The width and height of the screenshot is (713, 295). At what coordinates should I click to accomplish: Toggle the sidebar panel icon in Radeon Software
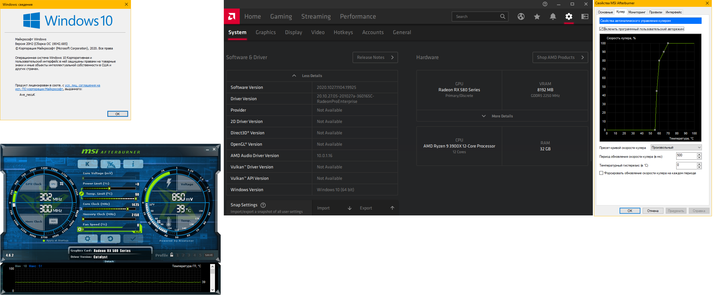click(x=585, y=16)
